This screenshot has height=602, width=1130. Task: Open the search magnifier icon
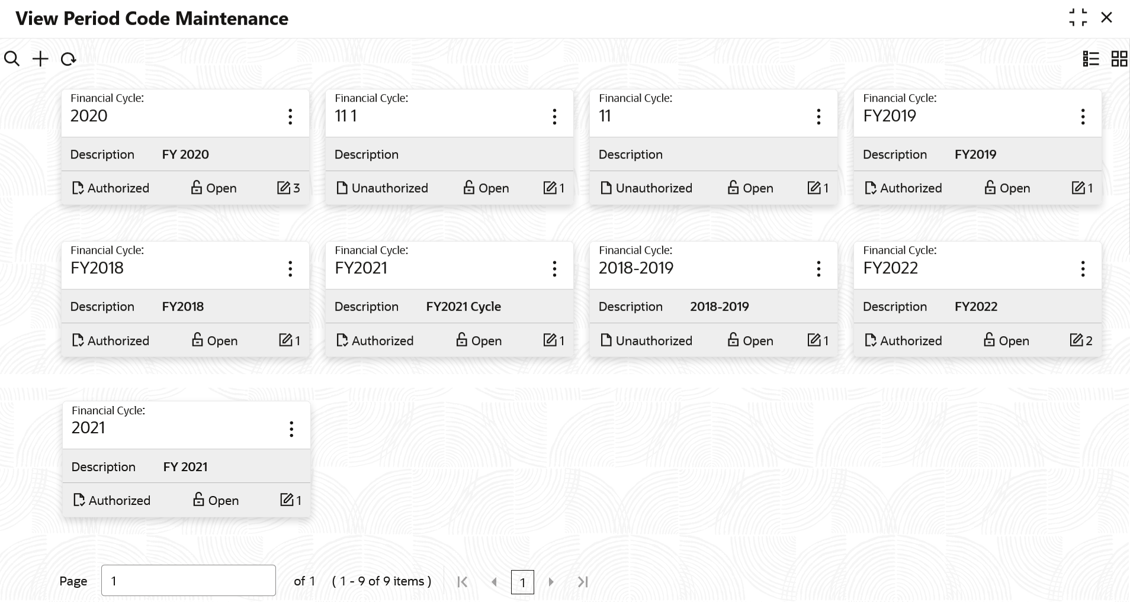click(12, 59)
